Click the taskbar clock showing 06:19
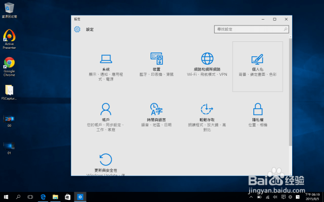 click(313, 197)
